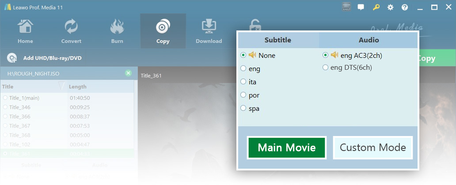The image size is (456, 185).
Task: Click the AMD GPU acceleration icon
Action: pyautogui.click(x=346, y=7)
